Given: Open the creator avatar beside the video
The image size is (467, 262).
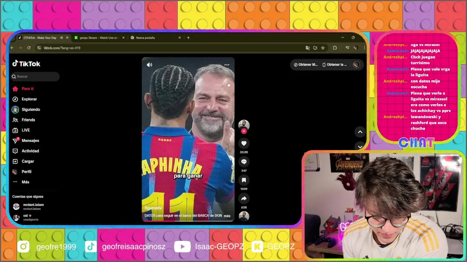Looking at the screenshot, I should pyautogui.click(x=244, y=125).
